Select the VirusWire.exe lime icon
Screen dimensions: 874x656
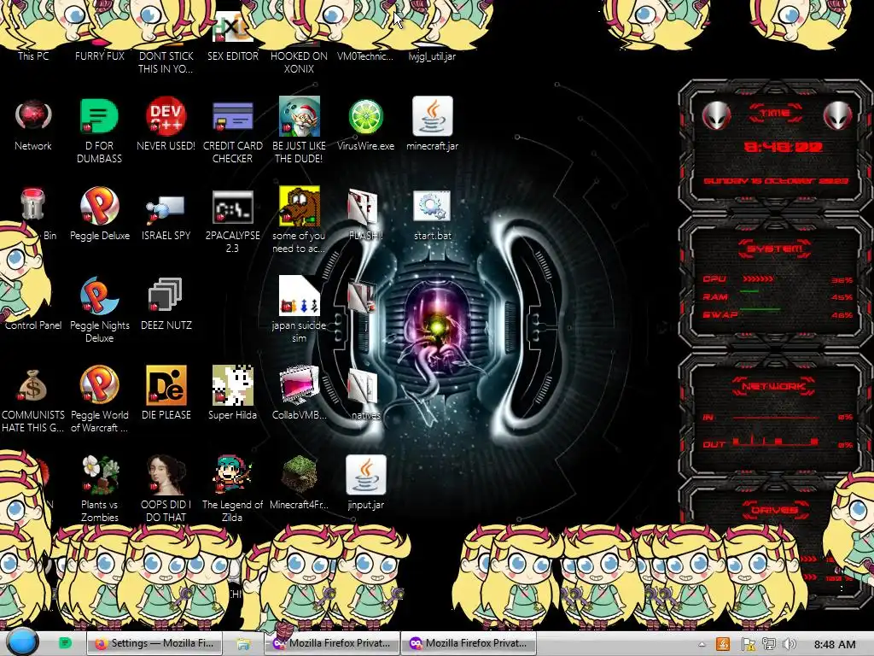[365, 116]
